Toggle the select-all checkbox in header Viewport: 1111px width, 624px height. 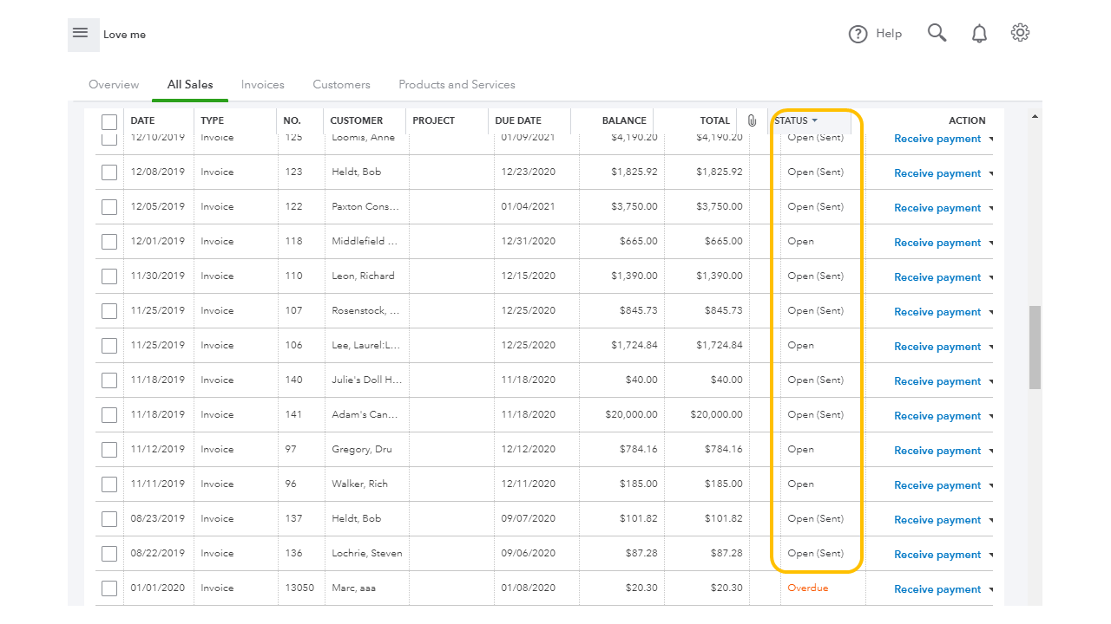[x=109, y=121]
